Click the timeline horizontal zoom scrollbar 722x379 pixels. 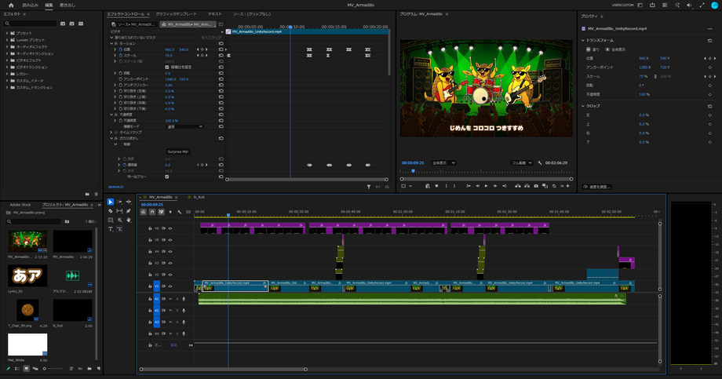(224, 370)
